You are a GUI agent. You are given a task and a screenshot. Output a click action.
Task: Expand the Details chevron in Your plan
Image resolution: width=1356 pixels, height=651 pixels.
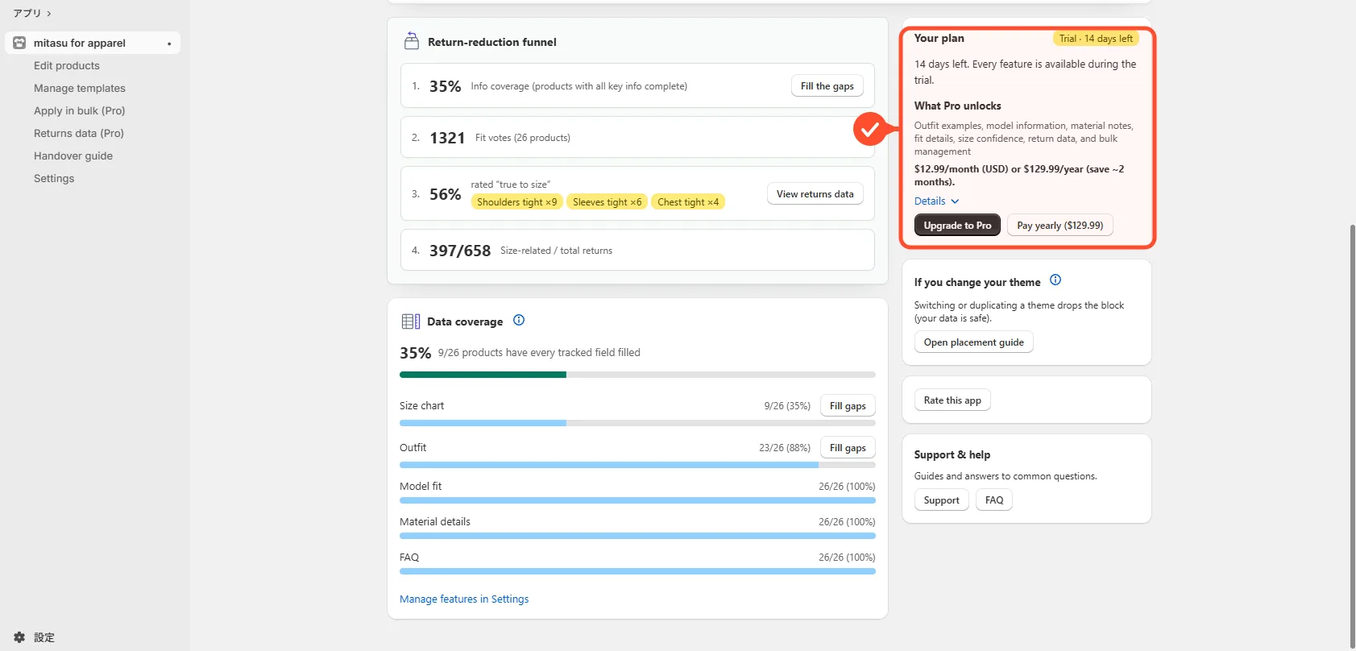955,201
